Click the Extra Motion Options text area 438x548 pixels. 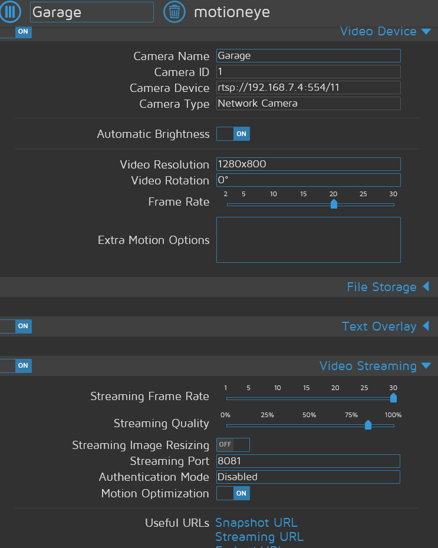tap(308, 240)
